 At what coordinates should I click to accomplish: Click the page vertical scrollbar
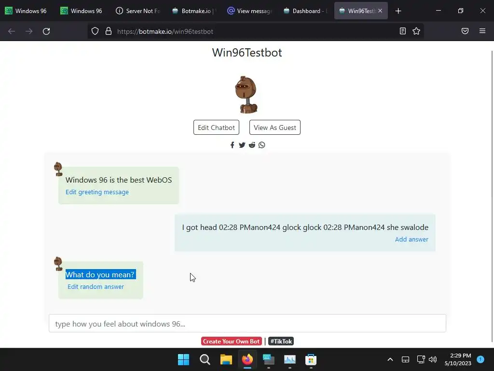(492, 196)
